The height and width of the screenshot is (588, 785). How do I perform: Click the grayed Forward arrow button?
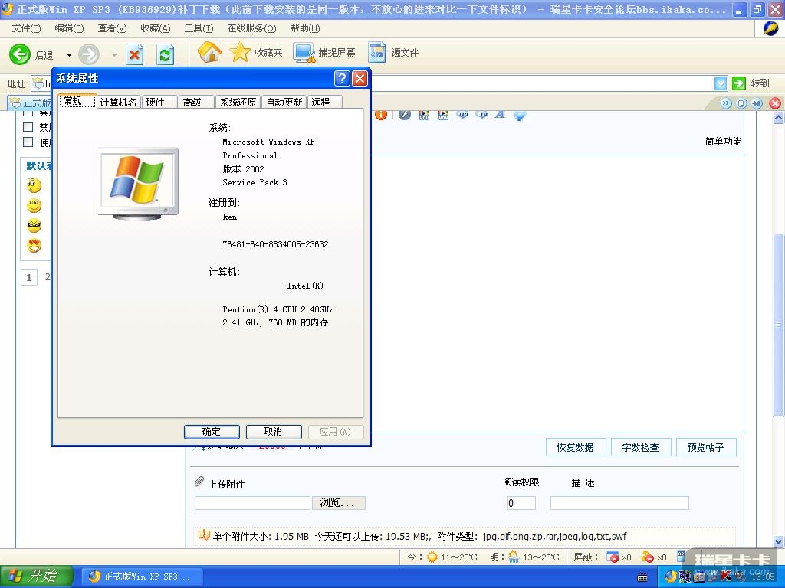(89, 54)
